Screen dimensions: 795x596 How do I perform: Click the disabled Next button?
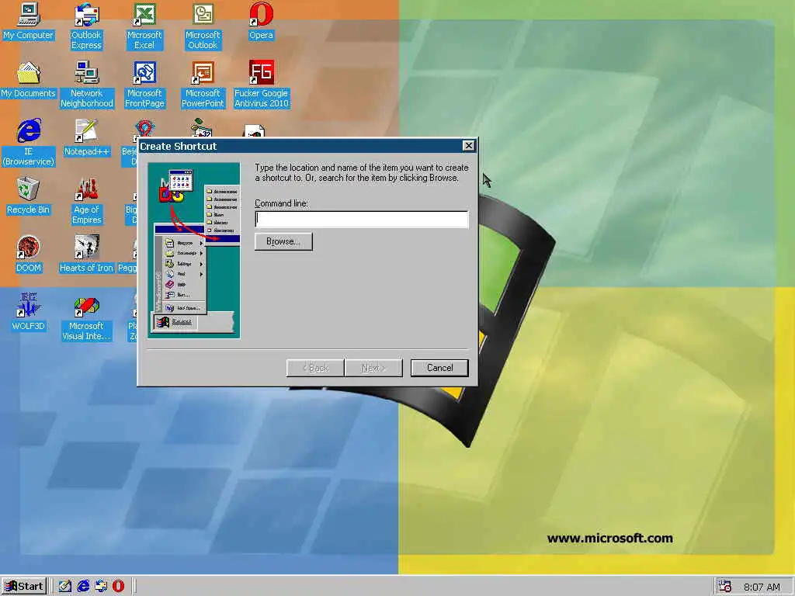373,368
